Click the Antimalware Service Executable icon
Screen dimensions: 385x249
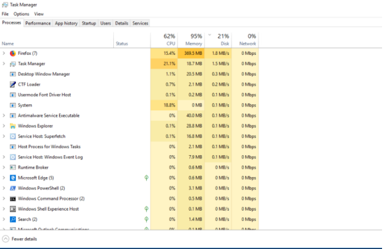point(13,116)
